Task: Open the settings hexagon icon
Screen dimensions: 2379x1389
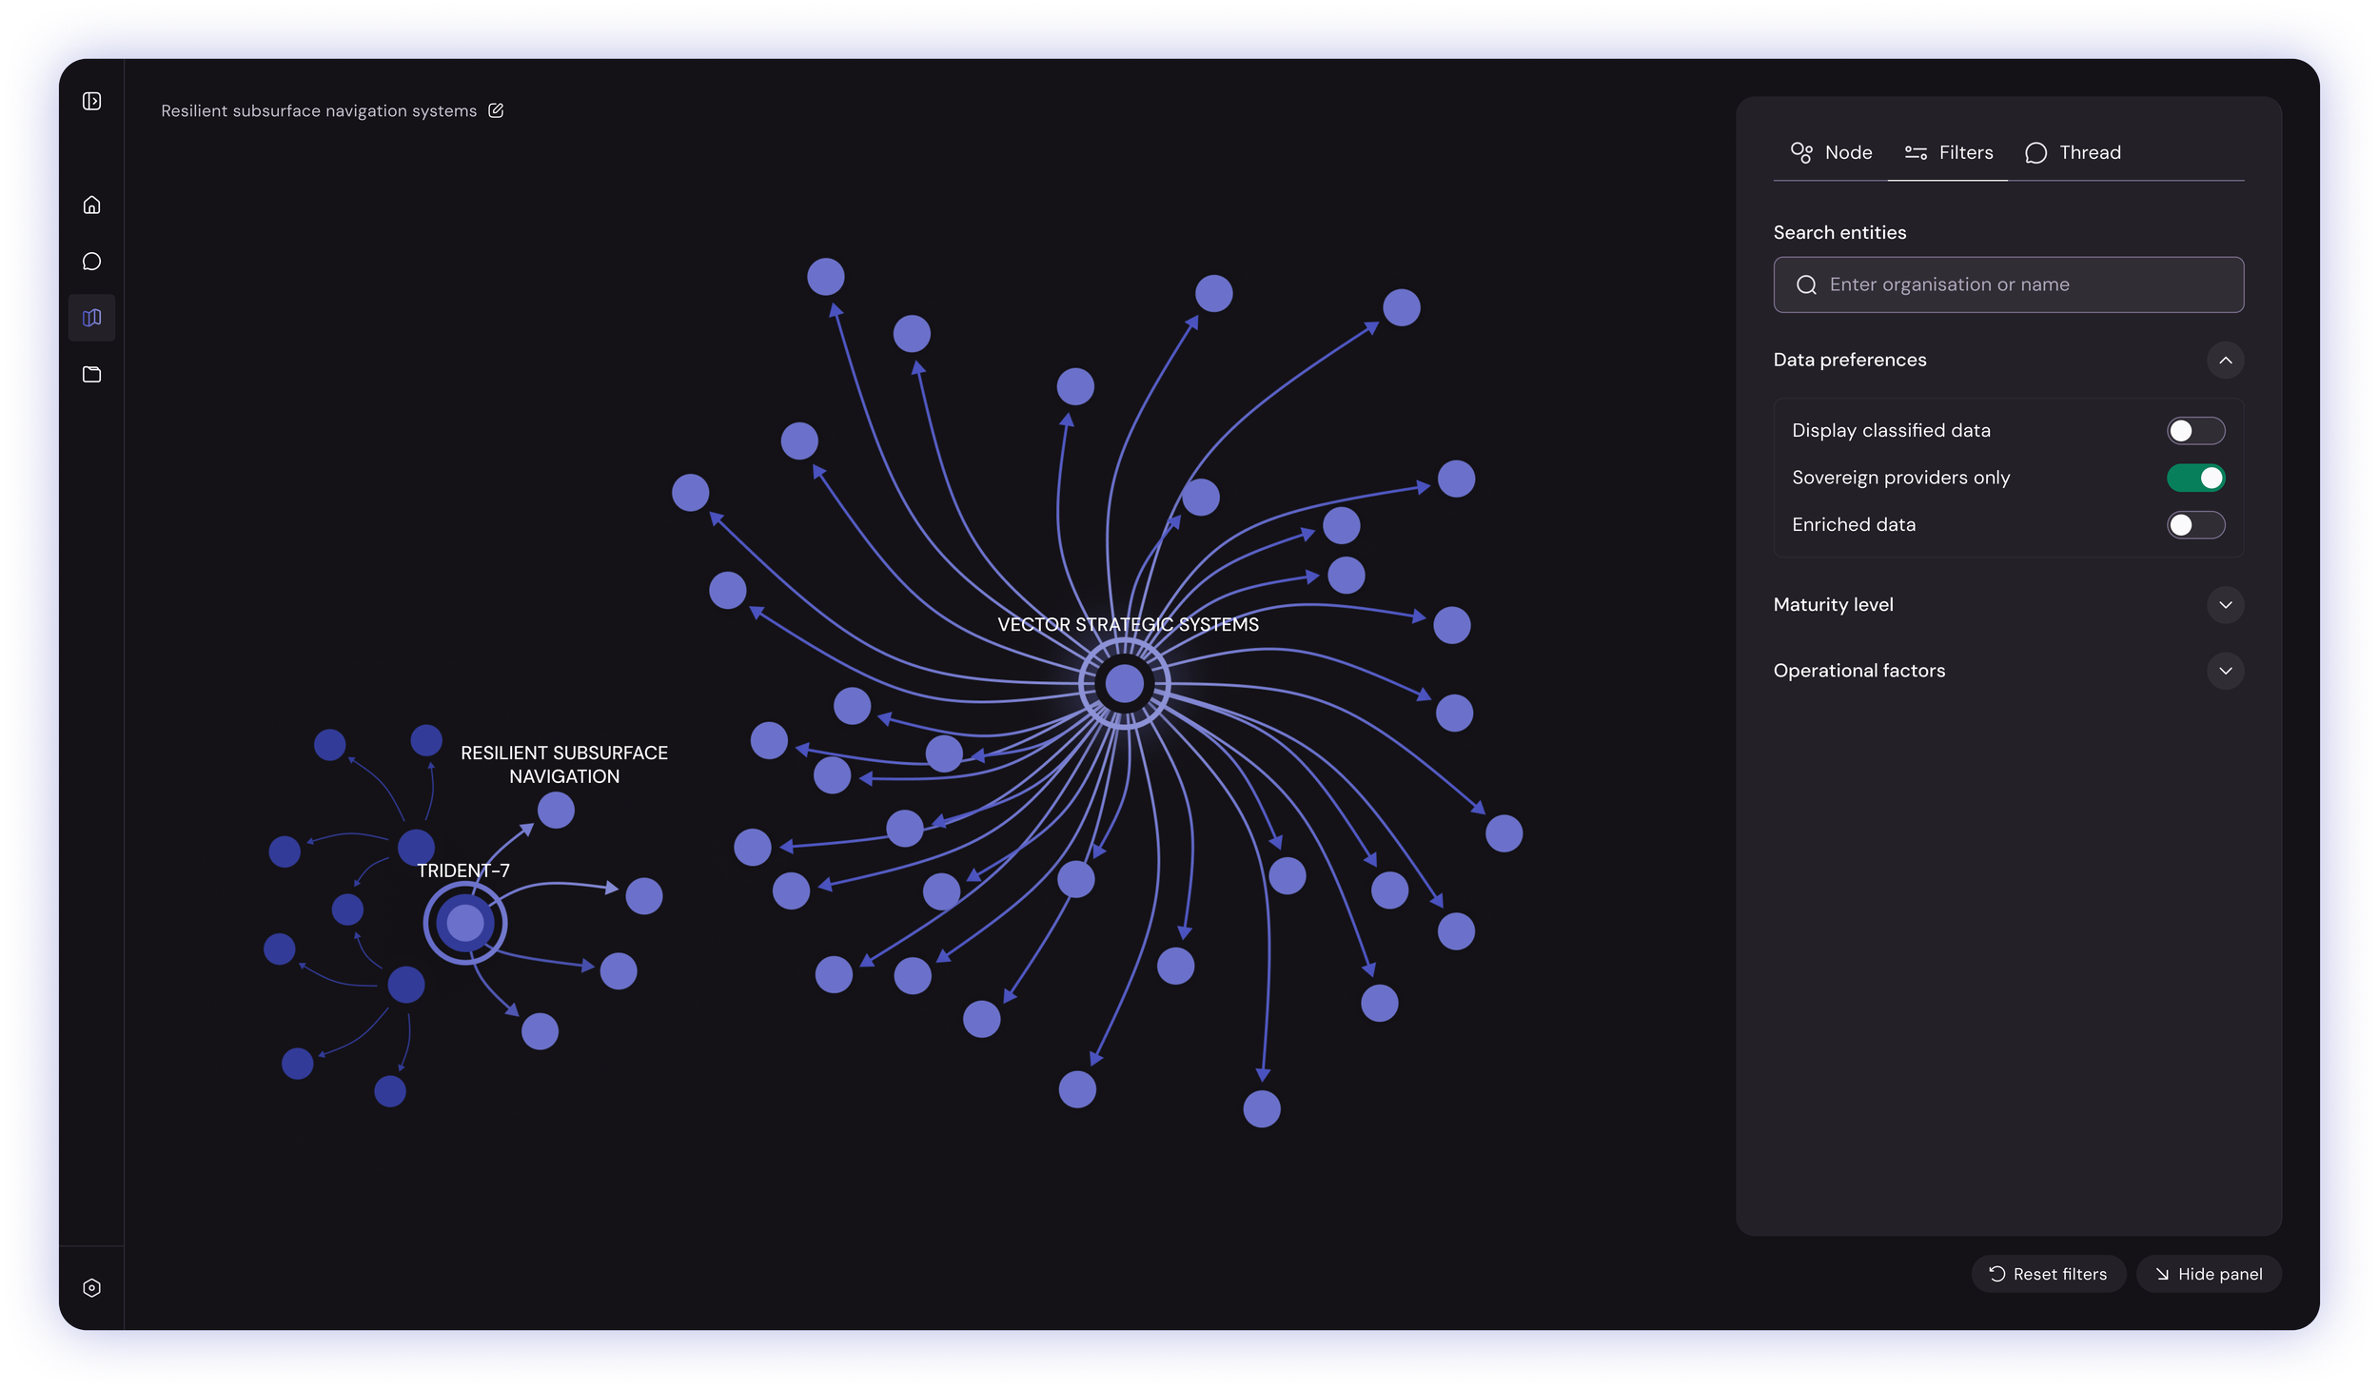Action: click(92, 1287)
